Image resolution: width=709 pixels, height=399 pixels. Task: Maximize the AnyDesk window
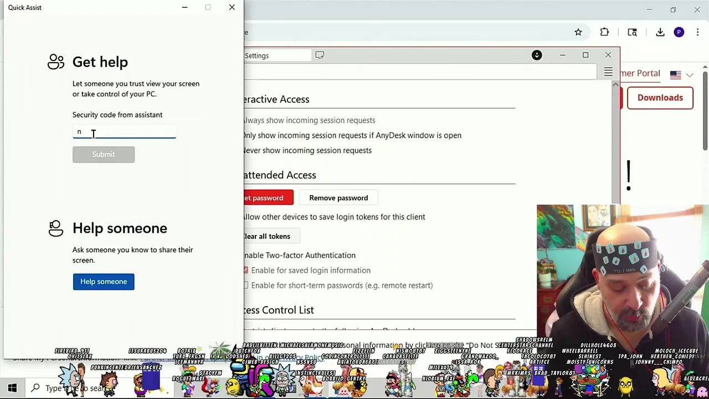(585, 55)
